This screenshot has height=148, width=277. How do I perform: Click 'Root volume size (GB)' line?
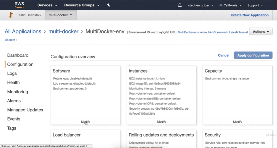point(155,99)
